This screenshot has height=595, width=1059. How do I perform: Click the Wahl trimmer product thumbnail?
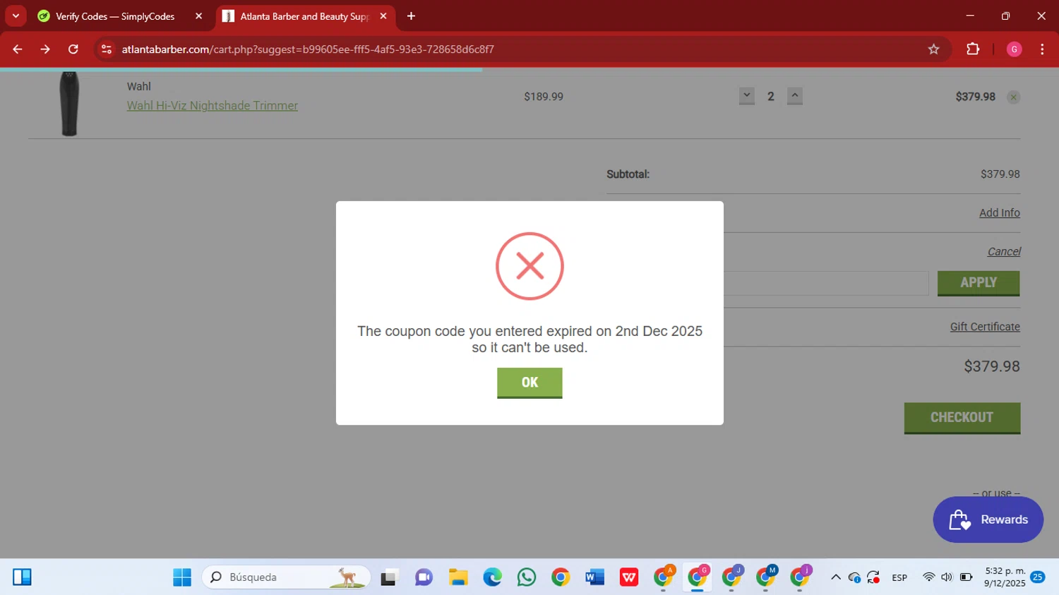pyautogui.click(x=69, y=104)
